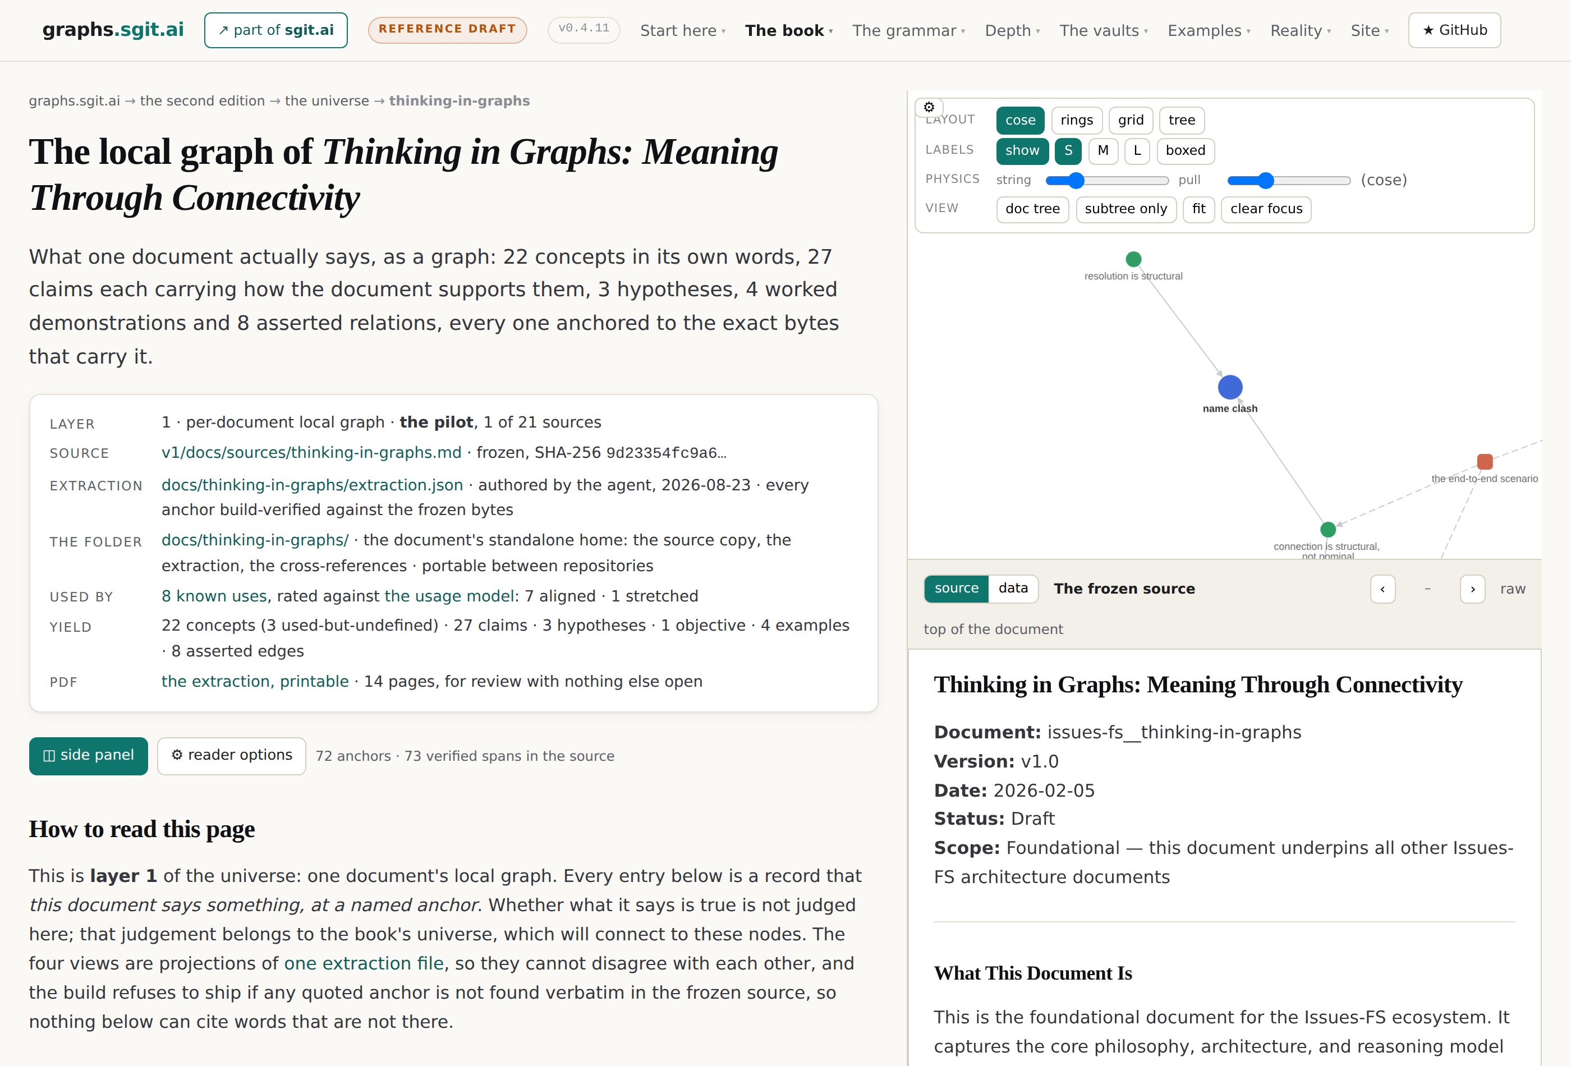Select the cose layout

click(1020, 120)
